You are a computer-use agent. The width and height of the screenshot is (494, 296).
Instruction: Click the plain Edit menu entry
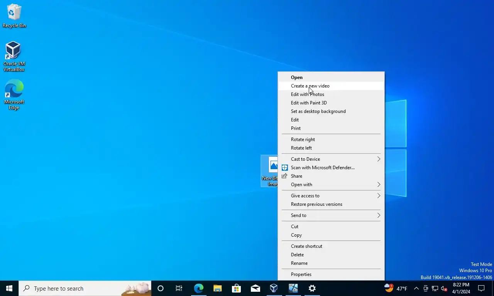click(x=331, y=120)
